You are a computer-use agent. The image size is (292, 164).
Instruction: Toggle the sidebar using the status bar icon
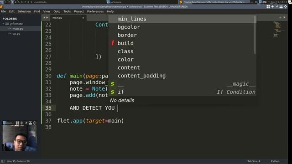[3, 161]
